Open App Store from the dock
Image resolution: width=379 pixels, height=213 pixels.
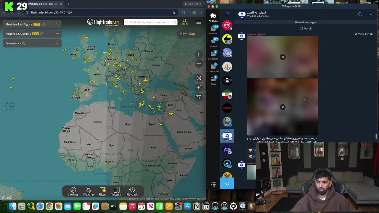coord(187,206)
